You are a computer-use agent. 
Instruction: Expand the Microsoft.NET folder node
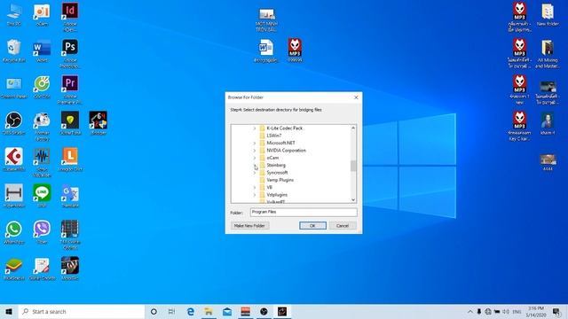pos(255,144)
